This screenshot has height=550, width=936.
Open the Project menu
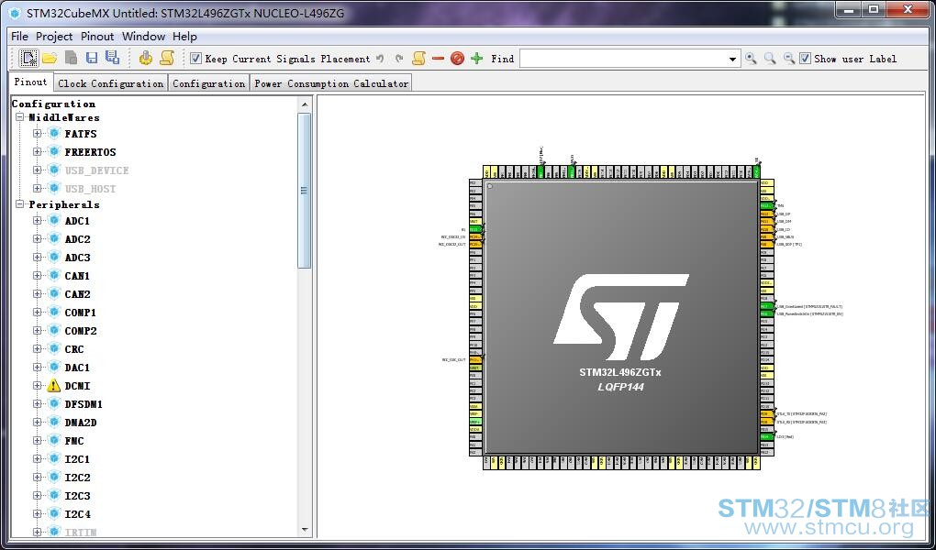[54, 37]
